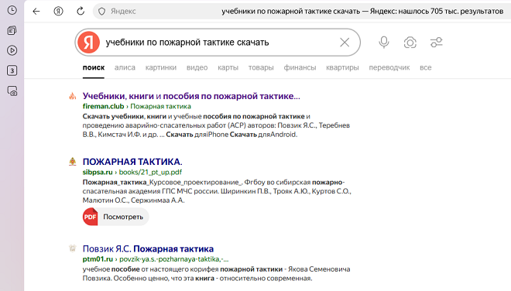Click the red Yandex logo in search box
This screenshot has width=511, height=291.
88,43
